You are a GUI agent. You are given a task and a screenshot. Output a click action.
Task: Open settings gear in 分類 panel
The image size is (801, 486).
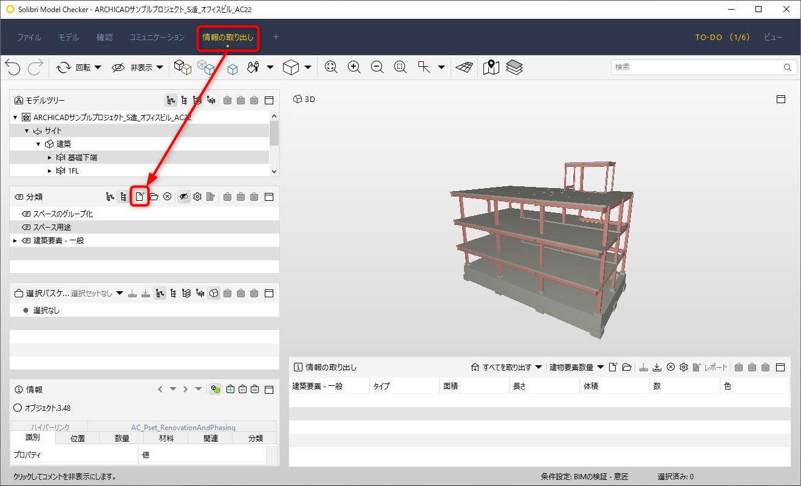(197, 197)
